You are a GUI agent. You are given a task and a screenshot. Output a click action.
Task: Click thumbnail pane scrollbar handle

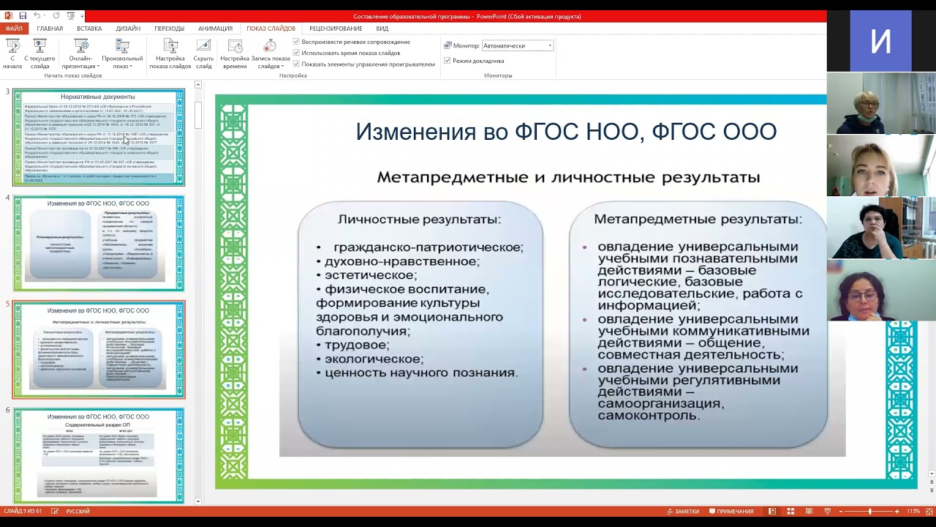tap(198, 115)
